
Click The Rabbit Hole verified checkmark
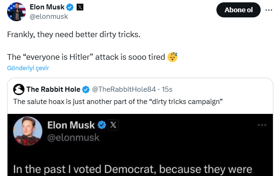86,89
